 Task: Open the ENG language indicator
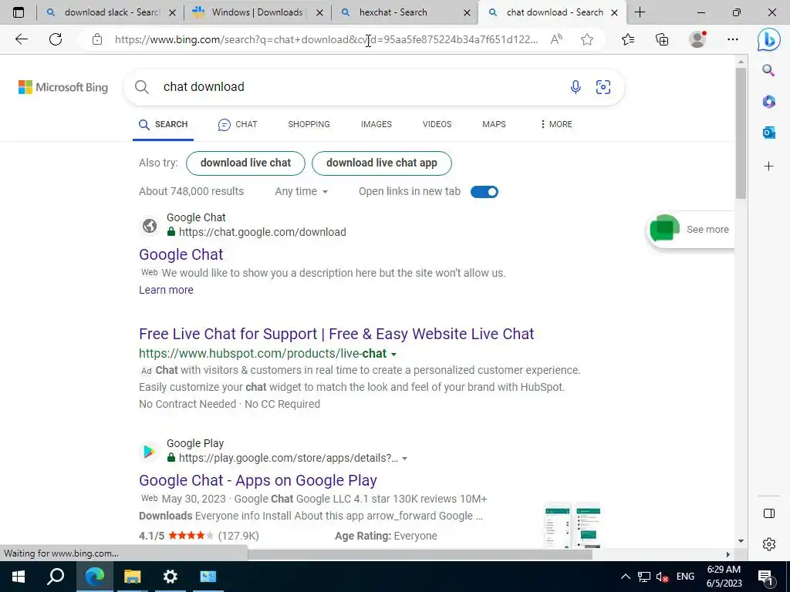click(685, 577)
